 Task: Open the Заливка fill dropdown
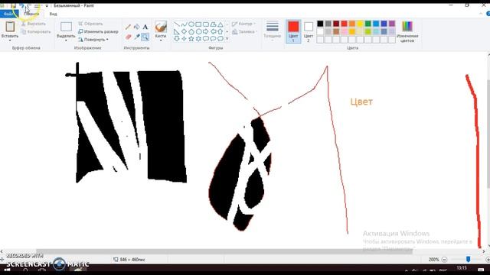click(245, 31)
